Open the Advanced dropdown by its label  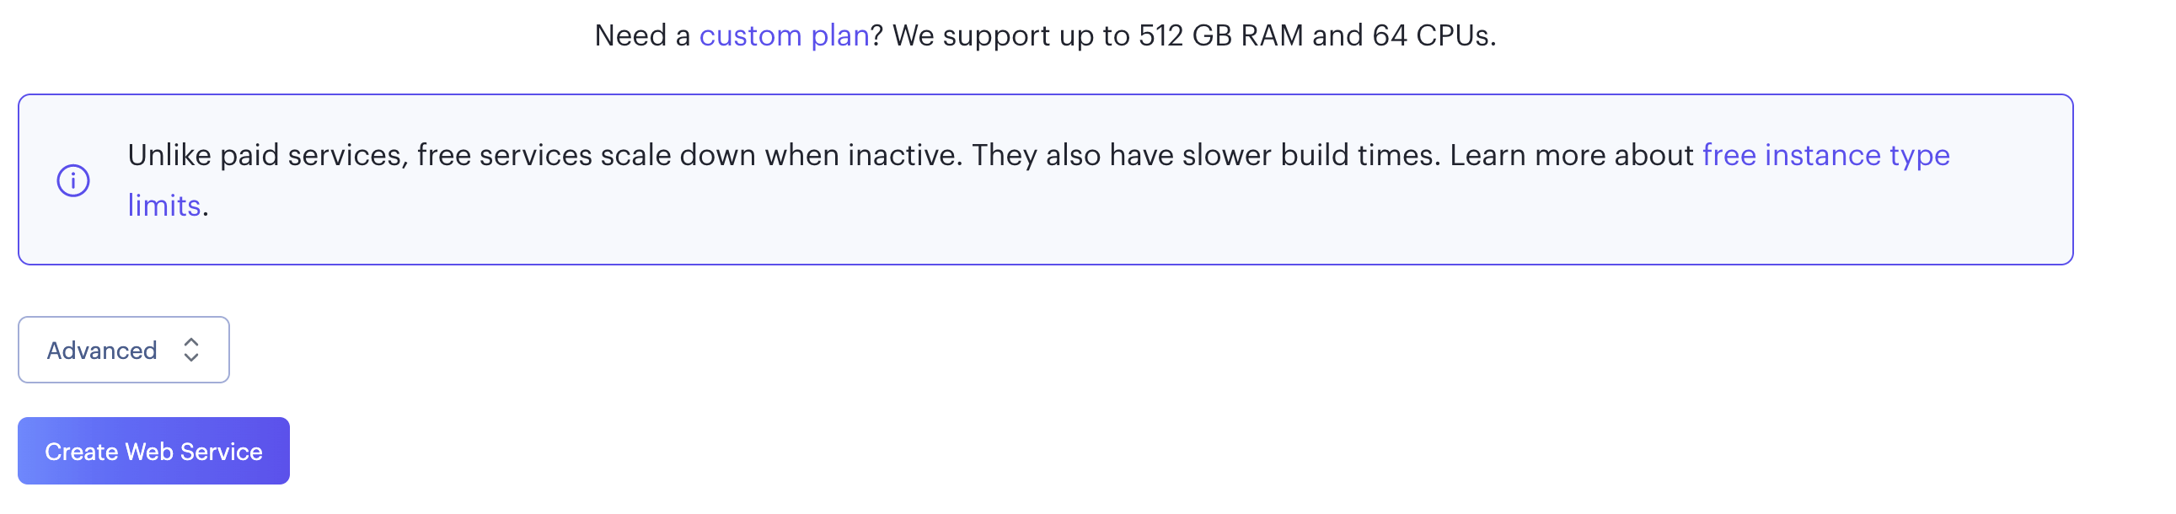[x=101, y=351]
